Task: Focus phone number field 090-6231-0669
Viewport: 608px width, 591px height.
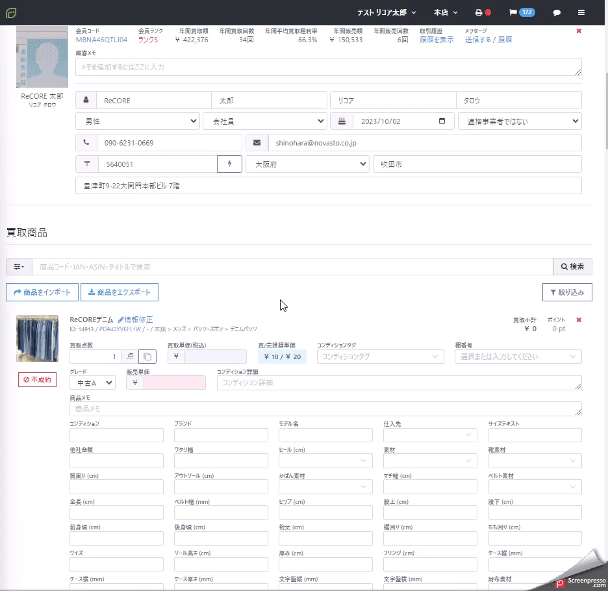Action: click(x=169, y=143)
